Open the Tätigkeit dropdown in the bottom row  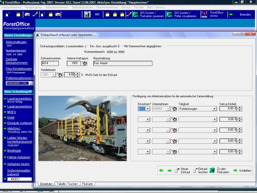click(215, 152)
